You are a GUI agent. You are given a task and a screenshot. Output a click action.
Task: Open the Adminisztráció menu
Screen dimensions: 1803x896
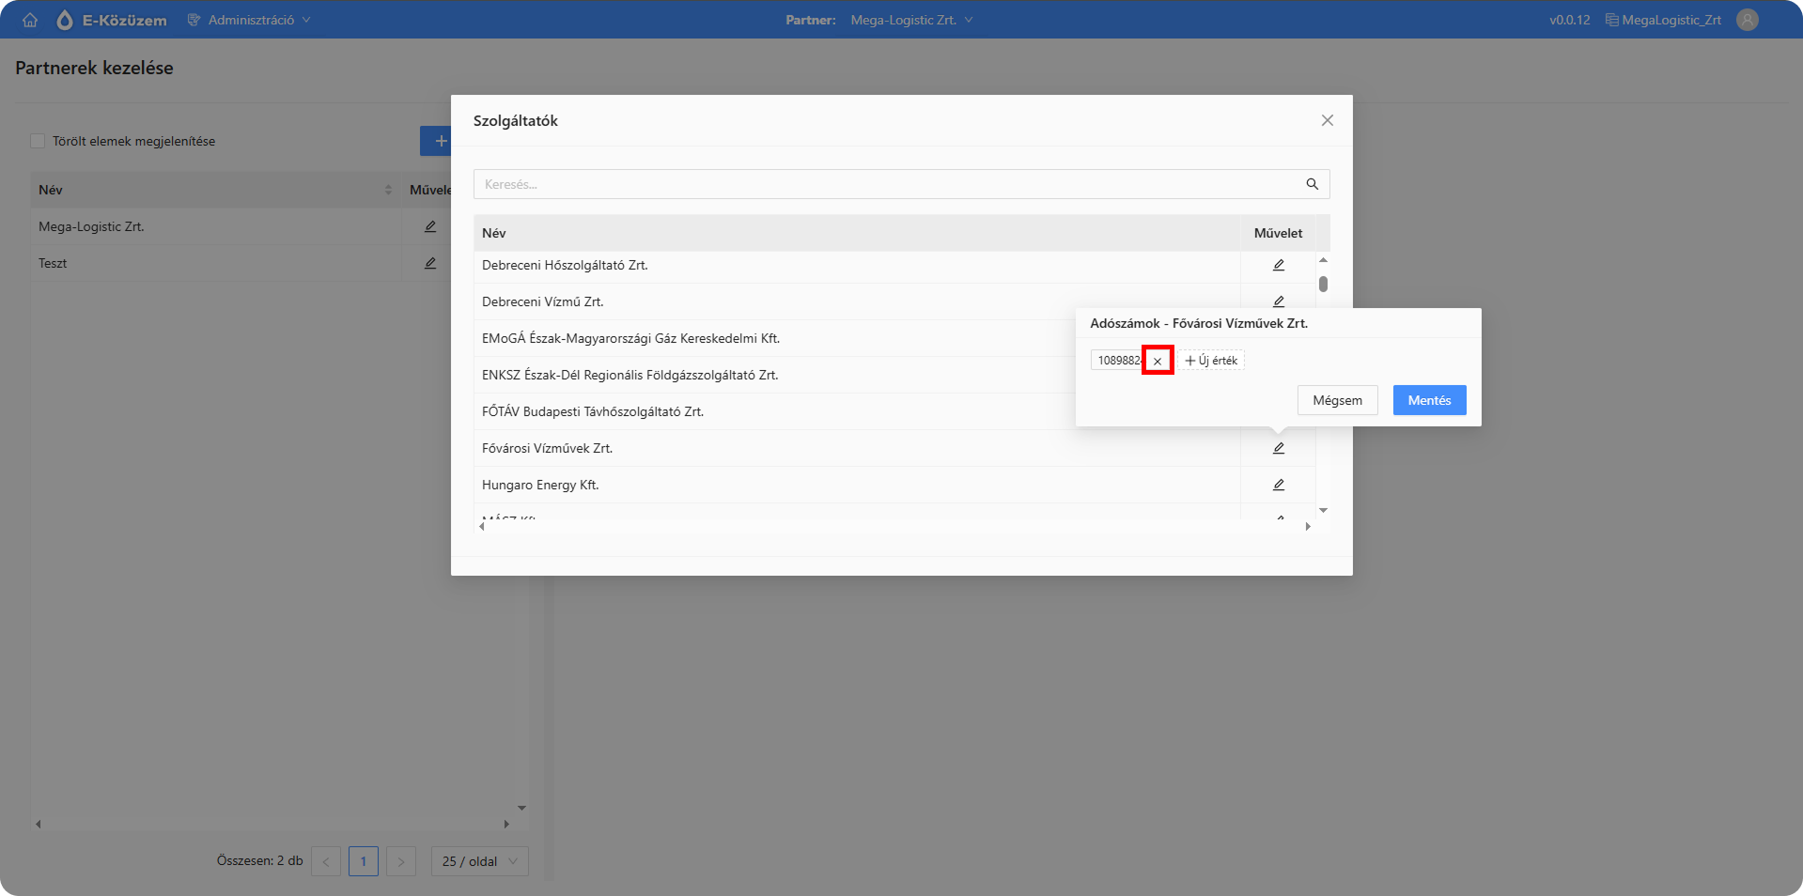(x=249, y=20)
